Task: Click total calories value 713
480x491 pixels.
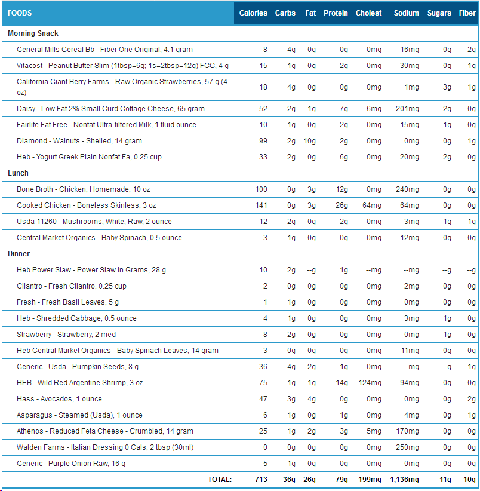Action: (261, 480)
